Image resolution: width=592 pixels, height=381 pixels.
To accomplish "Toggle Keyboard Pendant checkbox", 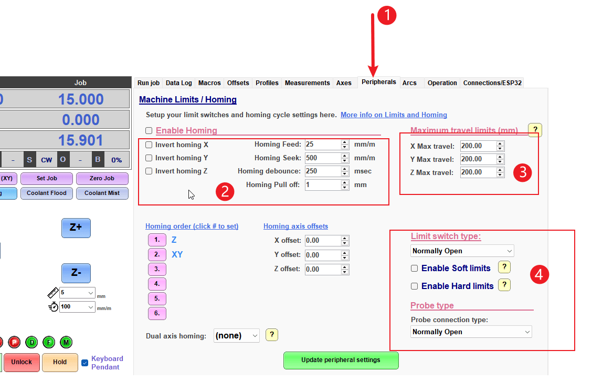I will (85, 363).
